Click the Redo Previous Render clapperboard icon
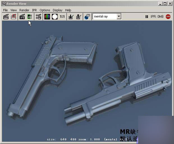Image resolution: width=174 pixels, height=144 pixels. [6, 17]
